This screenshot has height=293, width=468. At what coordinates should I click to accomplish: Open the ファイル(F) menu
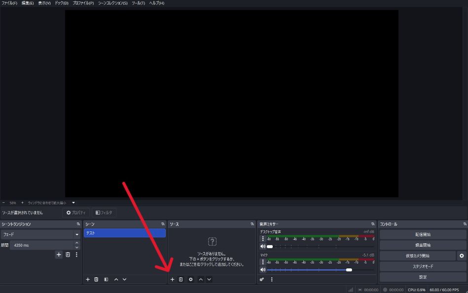[x=9, y=3]
